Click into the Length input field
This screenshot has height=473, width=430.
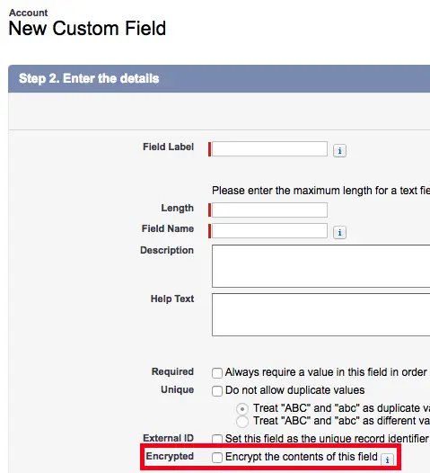(x=269, y=210)
